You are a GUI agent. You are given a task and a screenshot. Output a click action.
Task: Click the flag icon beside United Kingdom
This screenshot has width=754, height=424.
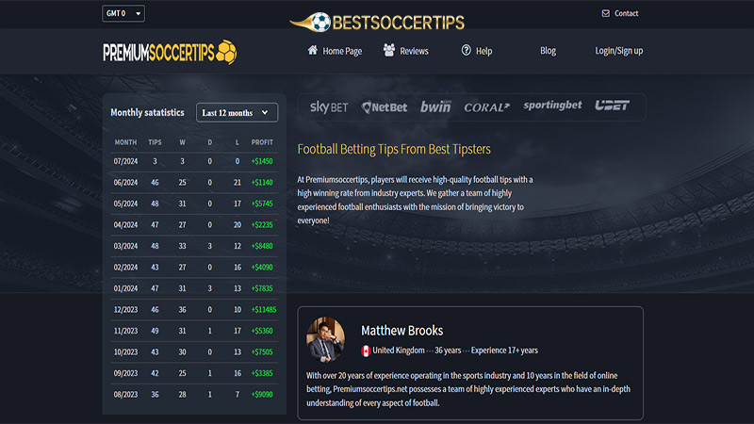point(366,351)
